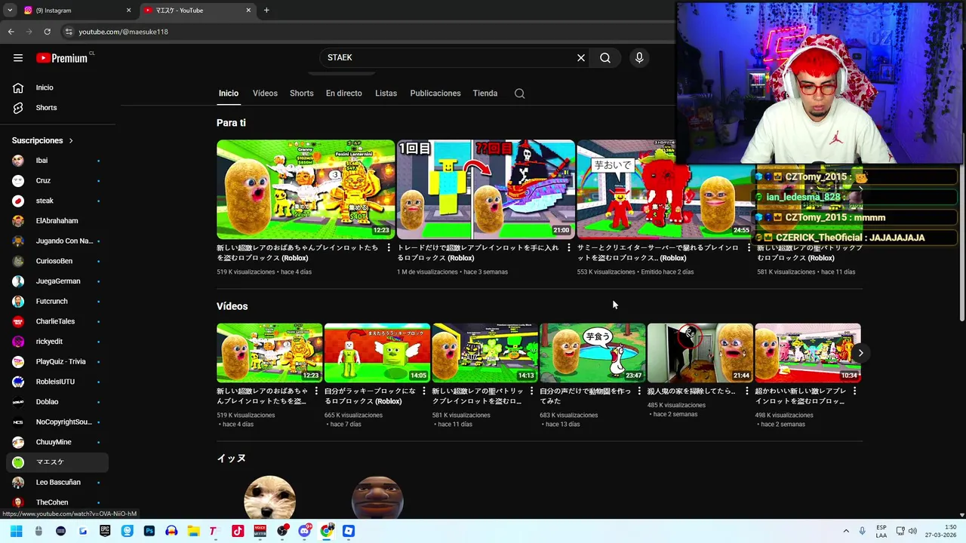Go to the YouTube Premium home logo
966x543 pixels.
tap(62, 58)
